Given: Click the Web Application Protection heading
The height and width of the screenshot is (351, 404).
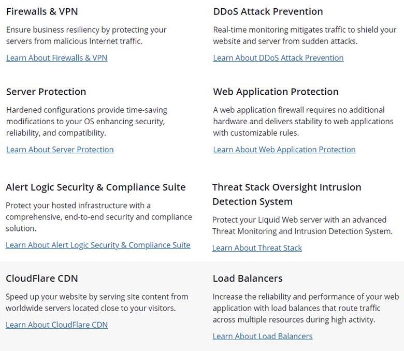Looking at the screenshot, I should tap(276, 92).
